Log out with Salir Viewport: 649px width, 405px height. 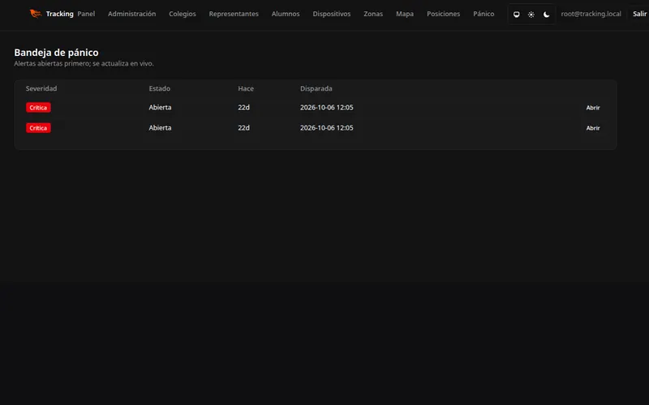pos(639,14)
